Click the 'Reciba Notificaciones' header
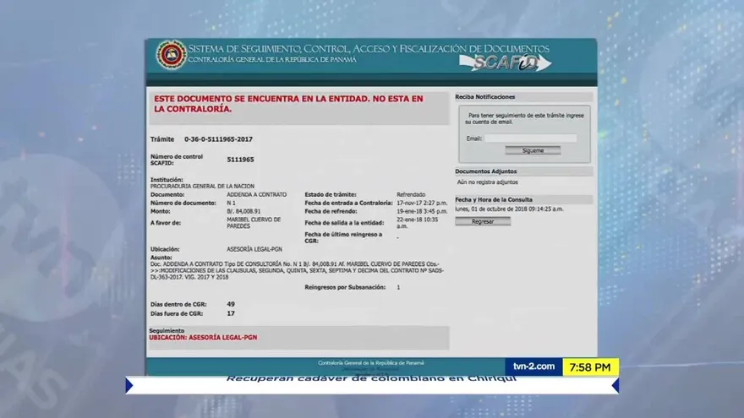 (485, 96)
